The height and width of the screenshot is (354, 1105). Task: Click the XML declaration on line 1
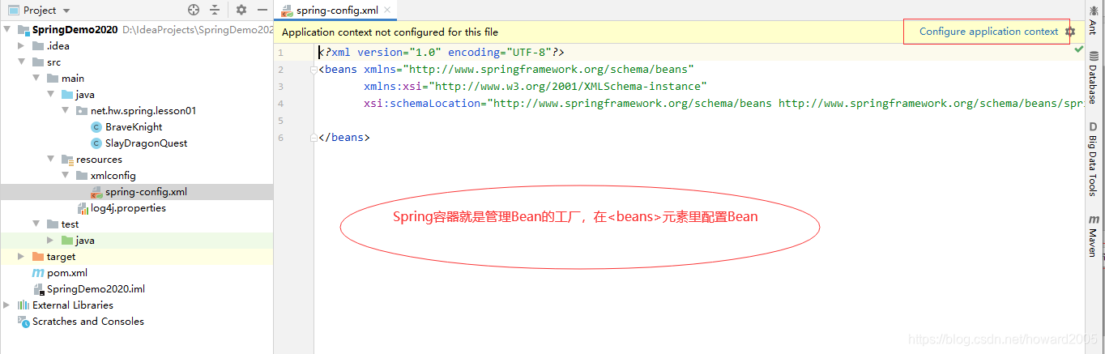(441, 53)
